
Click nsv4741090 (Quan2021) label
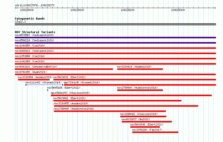coord(31,72)
